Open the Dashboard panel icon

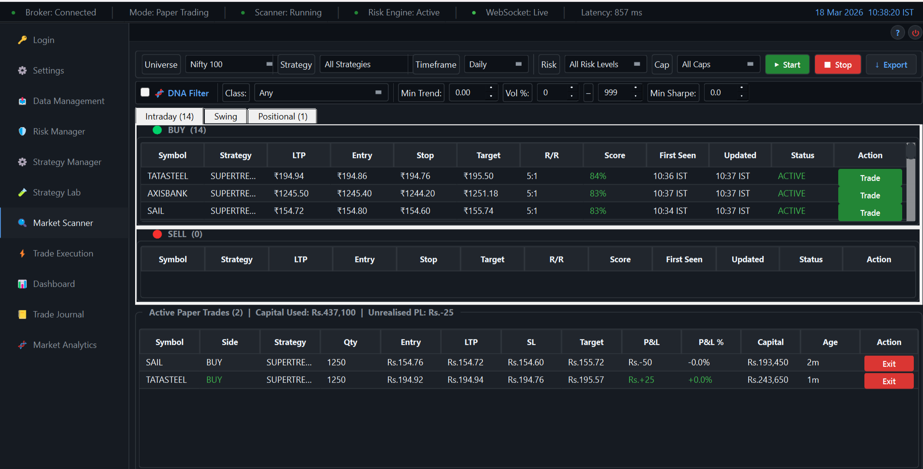click(22, 284)
